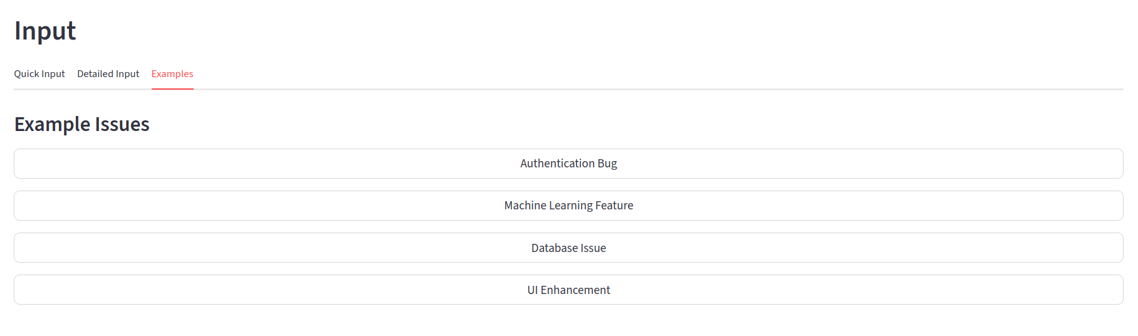The width and height of the screenshot is (1138, 336).
Task: Click the leftmost input tab
Action: (x=39, y=74)
